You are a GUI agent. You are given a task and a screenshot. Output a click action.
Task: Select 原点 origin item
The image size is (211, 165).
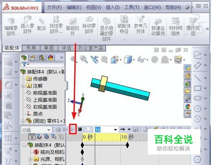(35, 114)
